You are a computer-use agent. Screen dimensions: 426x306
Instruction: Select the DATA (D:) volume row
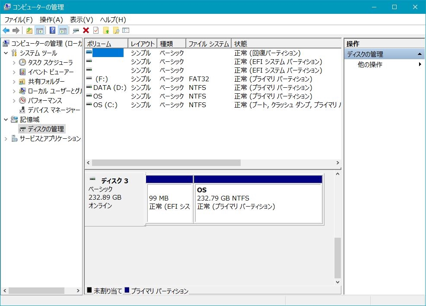click(x=213, y=87)
